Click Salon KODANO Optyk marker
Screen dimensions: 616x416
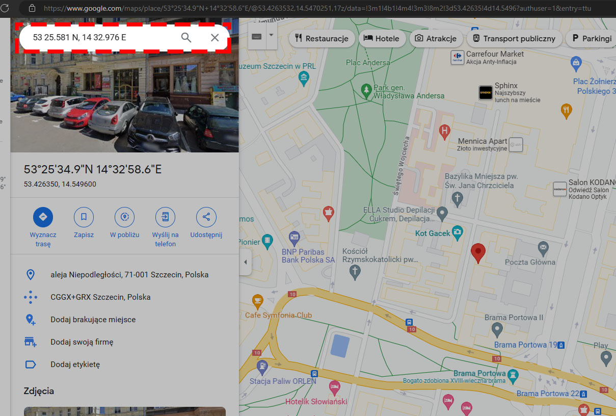tap(560, 189)
